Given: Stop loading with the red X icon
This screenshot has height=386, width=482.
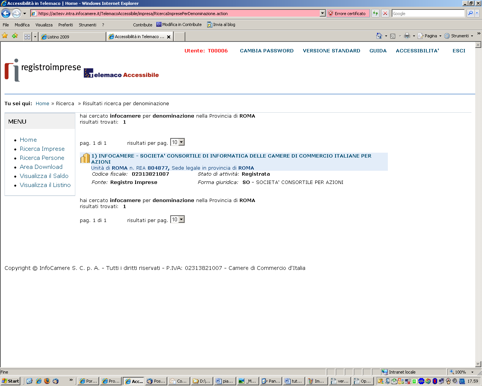Looking at the screenshot, I should [x=385, y=14].
